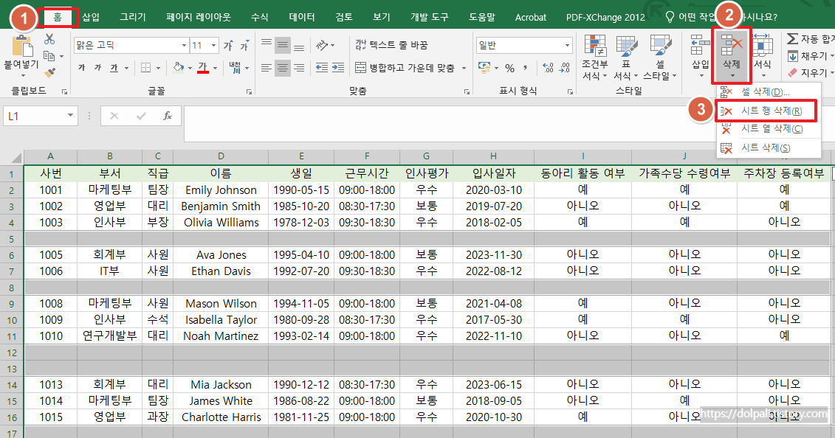
Task: Click the Format Painter brush icon
Action: coord(49,72)
